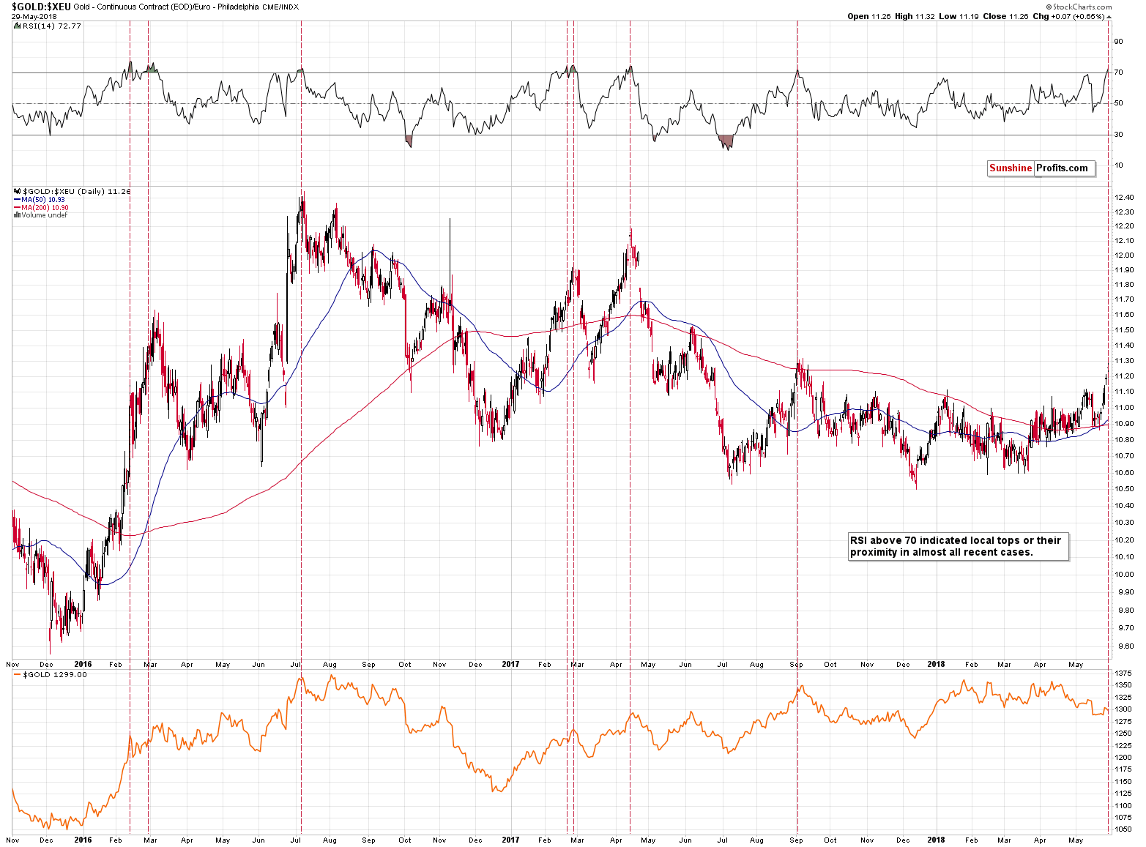Click the 90 level on the RSI axis
The image size is (1146, 847).
(1118, 42)
